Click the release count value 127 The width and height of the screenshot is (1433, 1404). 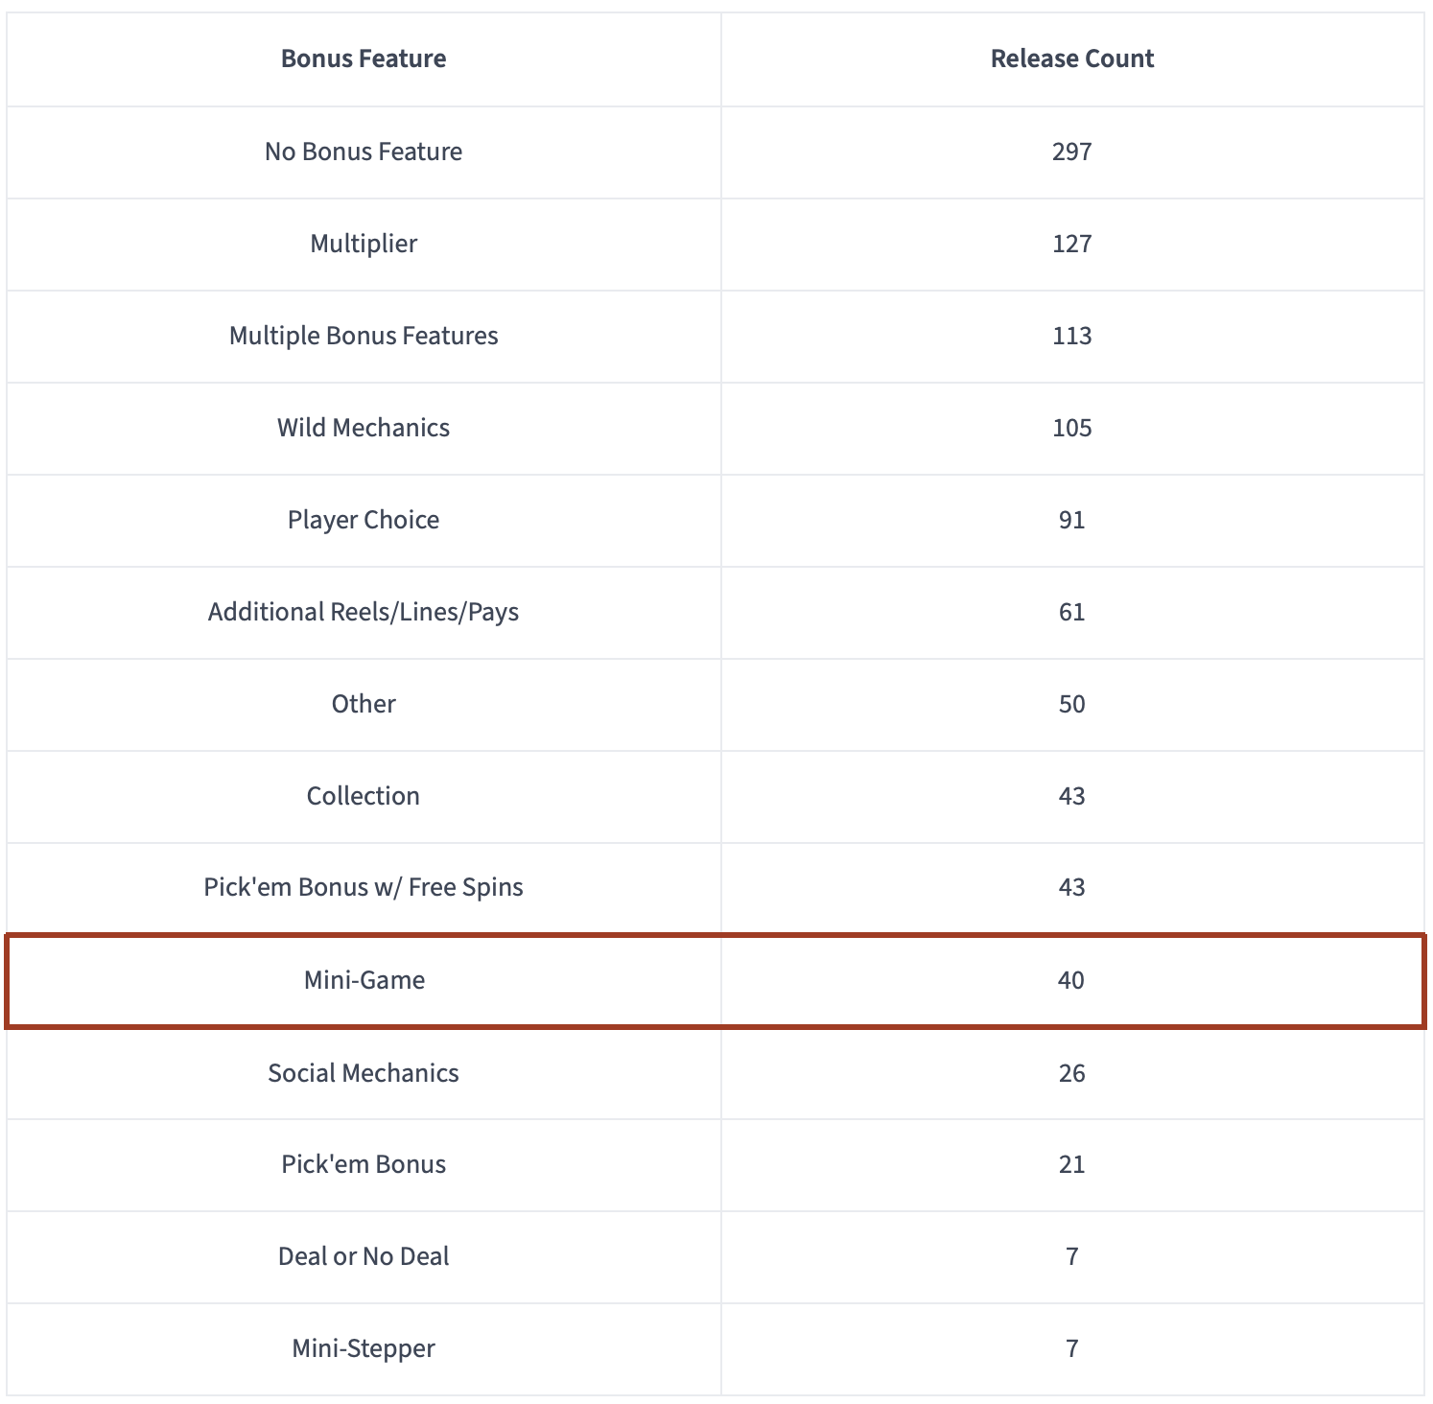click(1071, 244)
